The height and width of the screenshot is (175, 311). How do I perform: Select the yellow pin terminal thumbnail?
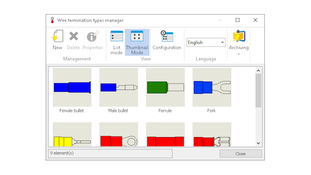pos(72,135)
